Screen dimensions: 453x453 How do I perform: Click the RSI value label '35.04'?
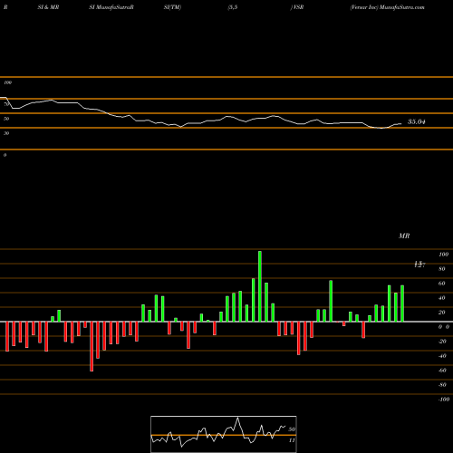click(417, 121)
